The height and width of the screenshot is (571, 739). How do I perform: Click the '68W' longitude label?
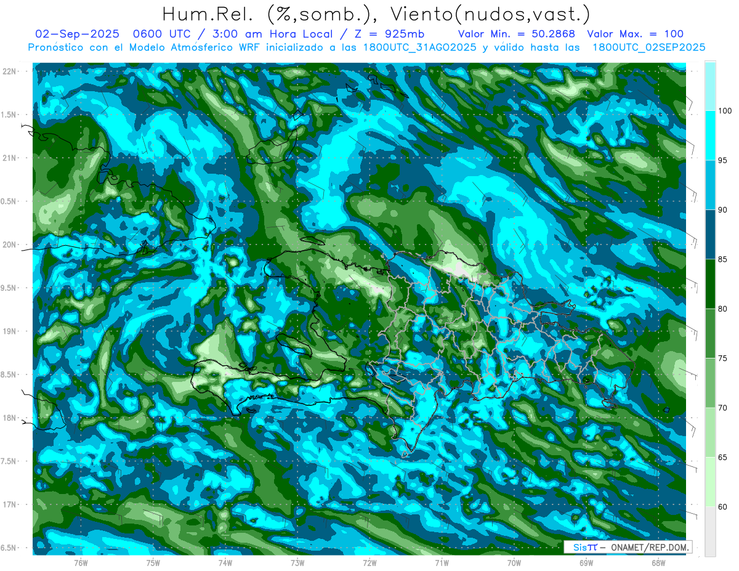(x=658, y=562)
